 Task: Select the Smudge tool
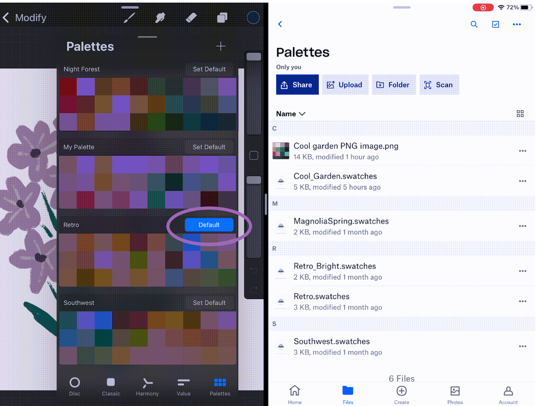[x=160, y=18]
